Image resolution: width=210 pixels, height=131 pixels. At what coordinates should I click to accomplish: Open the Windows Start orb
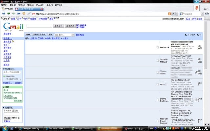tap(5, 128)
